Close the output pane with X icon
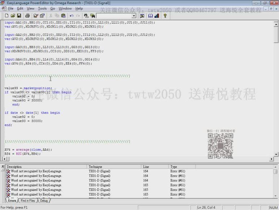 pos(3,166)
